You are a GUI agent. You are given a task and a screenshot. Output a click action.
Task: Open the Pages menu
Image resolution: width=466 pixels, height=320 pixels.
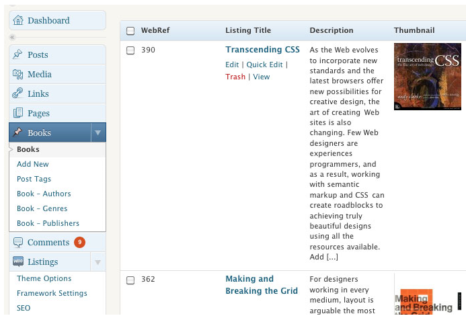click(x=57, y=113)
